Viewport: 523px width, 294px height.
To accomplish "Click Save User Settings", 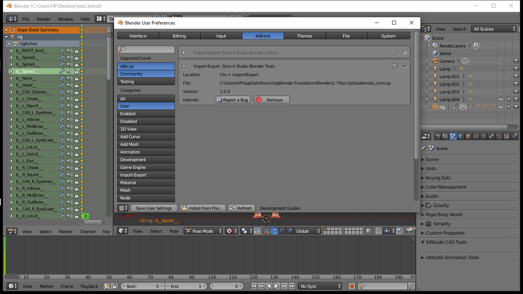I will (x=154, y=208).
